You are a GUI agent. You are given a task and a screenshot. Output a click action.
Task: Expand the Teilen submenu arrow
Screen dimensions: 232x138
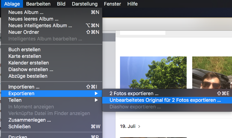click(x=96, y=100)
